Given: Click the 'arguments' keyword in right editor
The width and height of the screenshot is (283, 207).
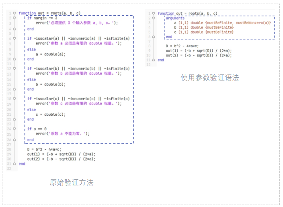Looking at the screenshot, I should (x=175, y=18).
